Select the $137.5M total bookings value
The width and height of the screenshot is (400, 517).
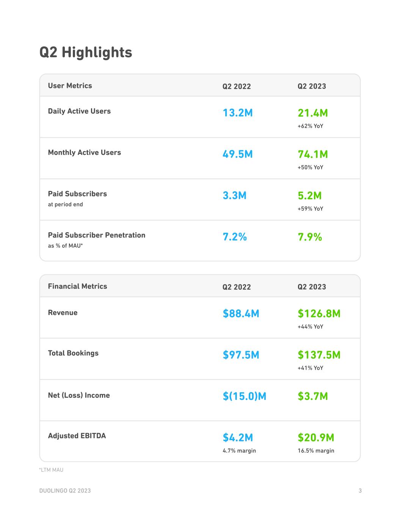point(319,355)
